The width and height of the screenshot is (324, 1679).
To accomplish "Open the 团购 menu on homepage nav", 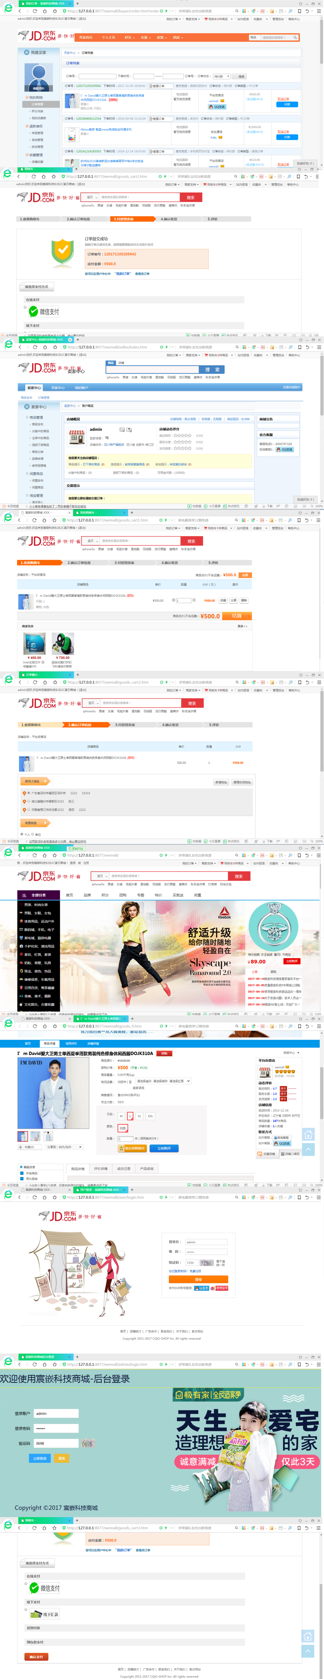I will [122, 895].
